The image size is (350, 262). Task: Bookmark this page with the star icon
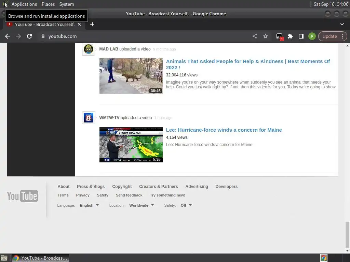pos(265,36)
